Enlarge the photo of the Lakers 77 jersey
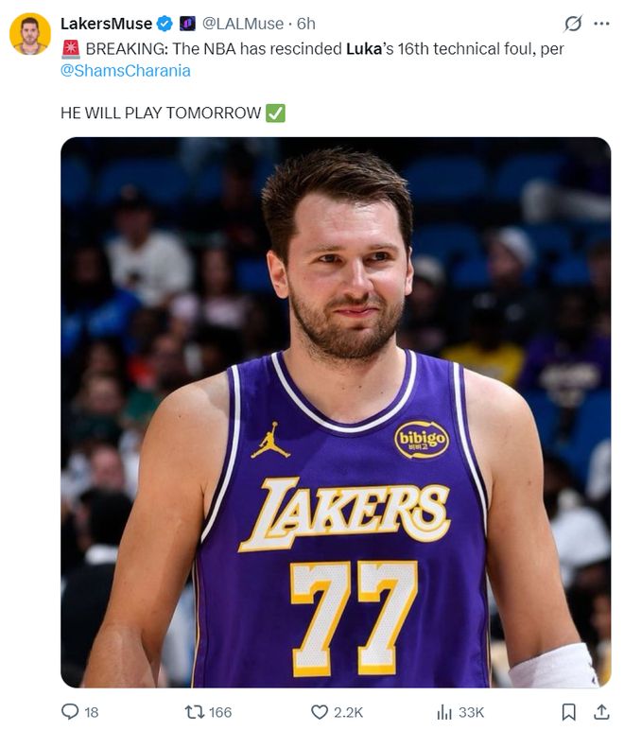Viewport: 624px width, 731px height. pyautogui.click(x=336, y=411)
